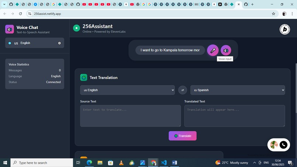Image resolution: width=297 pixels, height=167 pixels.
Task: Click the microphone voice input button
Action: coord(213,50)
